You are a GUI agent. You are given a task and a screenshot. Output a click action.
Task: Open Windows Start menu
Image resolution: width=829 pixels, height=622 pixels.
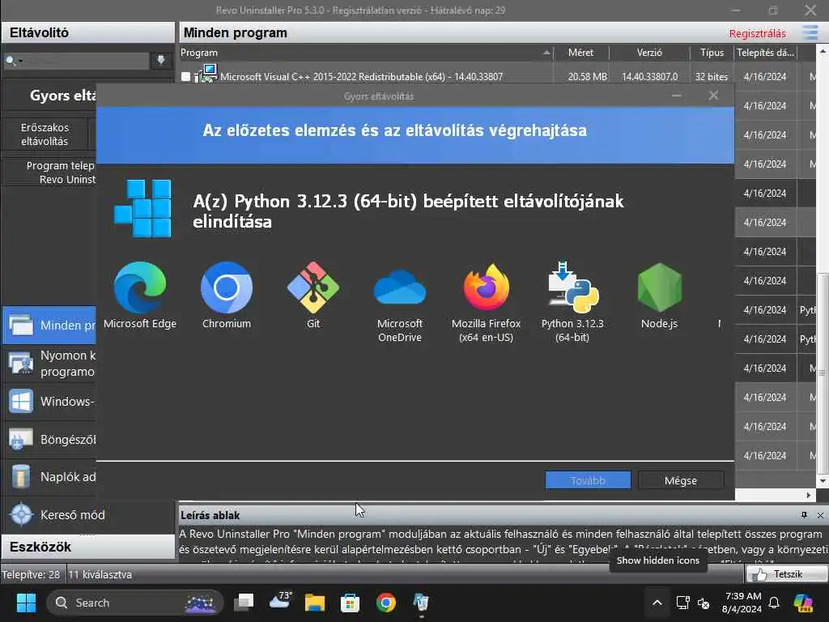(26, 603)
